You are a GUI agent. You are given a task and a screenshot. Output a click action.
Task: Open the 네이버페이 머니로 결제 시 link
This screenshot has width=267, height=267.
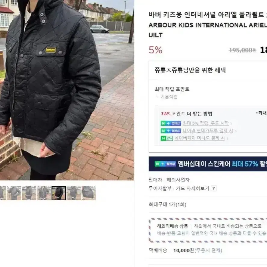200,138
